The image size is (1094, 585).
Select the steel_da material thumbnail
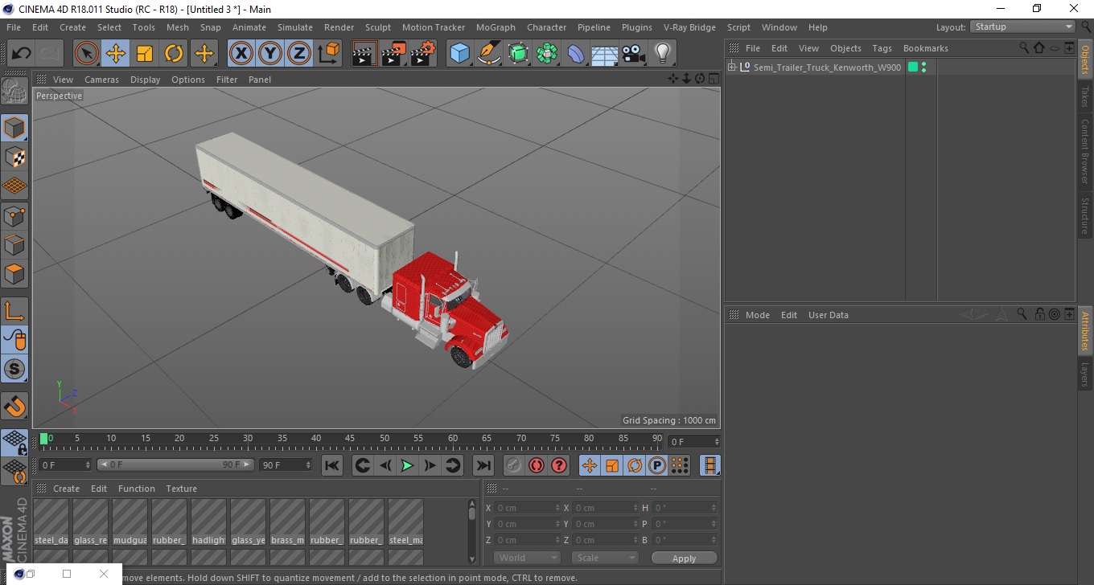(51, 523)
